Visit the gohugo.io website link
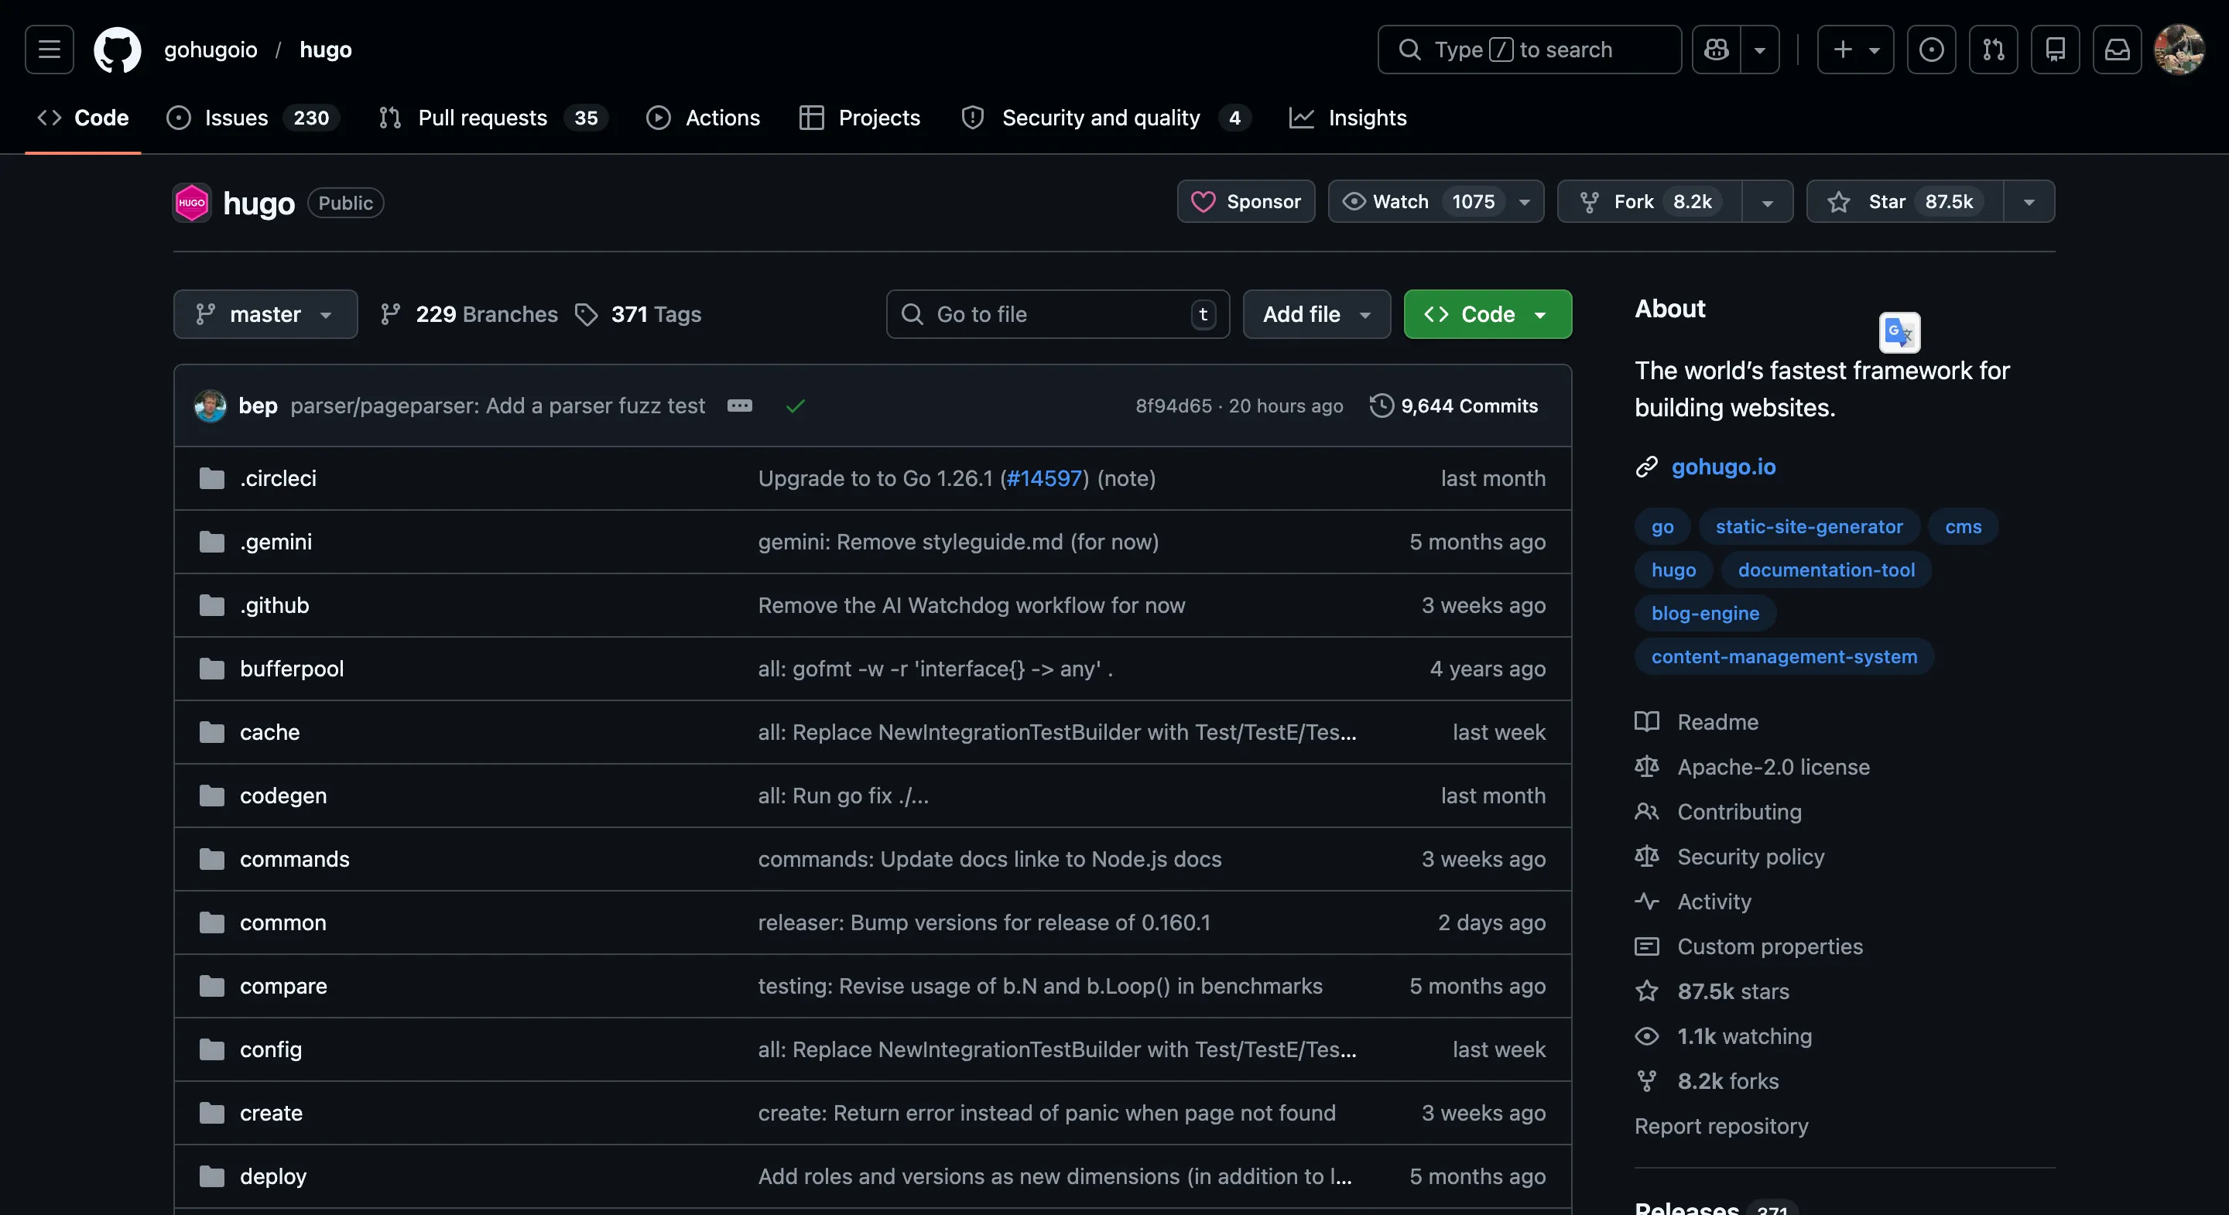The width and height of the screenshot is (2229, 1215). point(1723,467)
